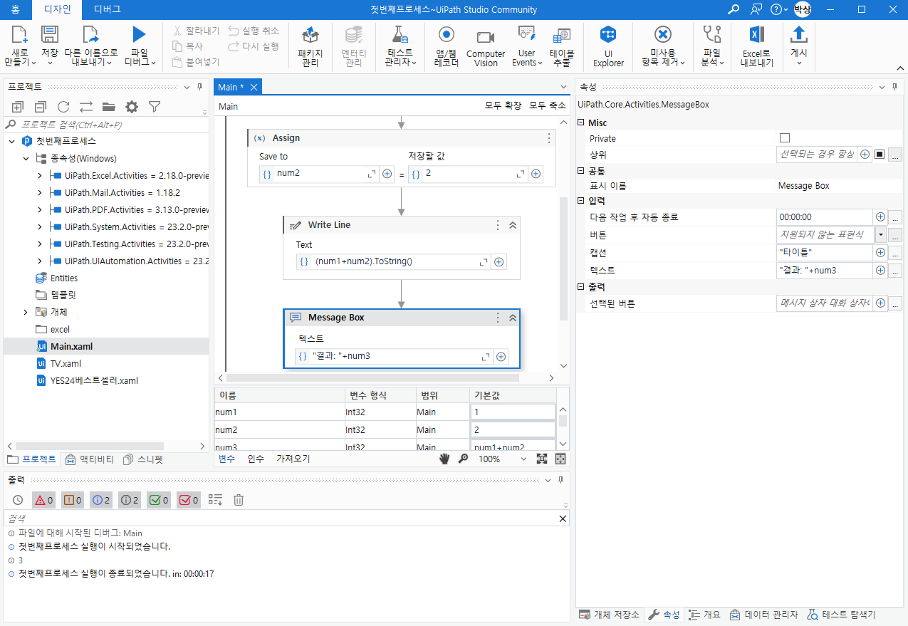The width and height of the screenshot is (908, 626).
Task: Open TV.xaml in project tree
Action: (x=66, y=363)
